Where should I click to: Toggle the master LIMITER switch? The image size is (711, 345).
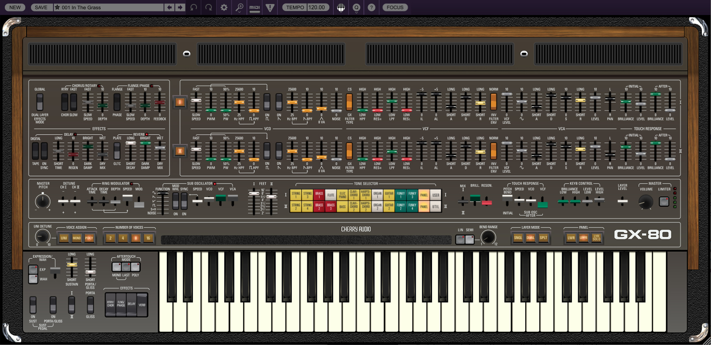pos(664,202)
